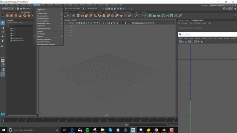Image resolution: width=237 pixels, height=133 pixels.
Task: Open the Workspace Modeling Standard dropdown
Action: (x=221, y=5)
